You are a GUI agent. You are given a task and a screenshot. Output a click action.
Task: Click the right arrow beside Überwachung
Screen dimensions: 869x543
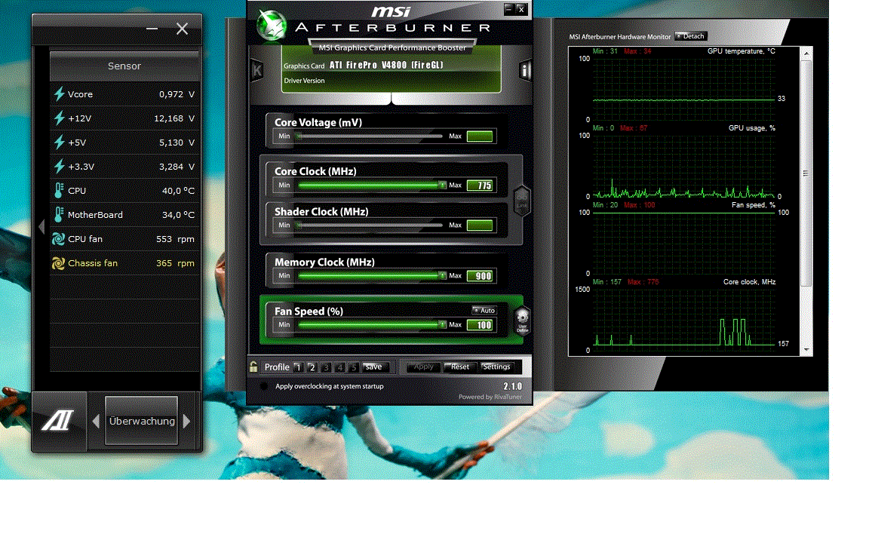coord(187,421)
